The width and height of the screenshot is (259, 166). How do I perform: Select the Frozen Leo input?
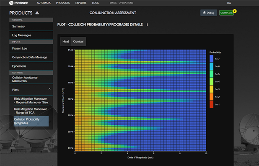(31, 48)
